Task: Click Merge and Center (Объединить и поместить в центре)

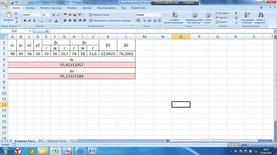Action: click(x=110, y=20)
